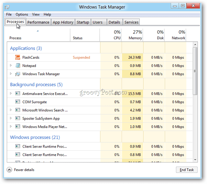Screen dimensions: 207x184
Task: Sort by the CPU column header
Action: point(111,35)
